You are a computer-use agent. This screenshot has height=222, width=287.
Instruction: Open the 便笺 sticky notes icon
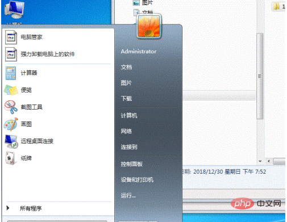11,90
